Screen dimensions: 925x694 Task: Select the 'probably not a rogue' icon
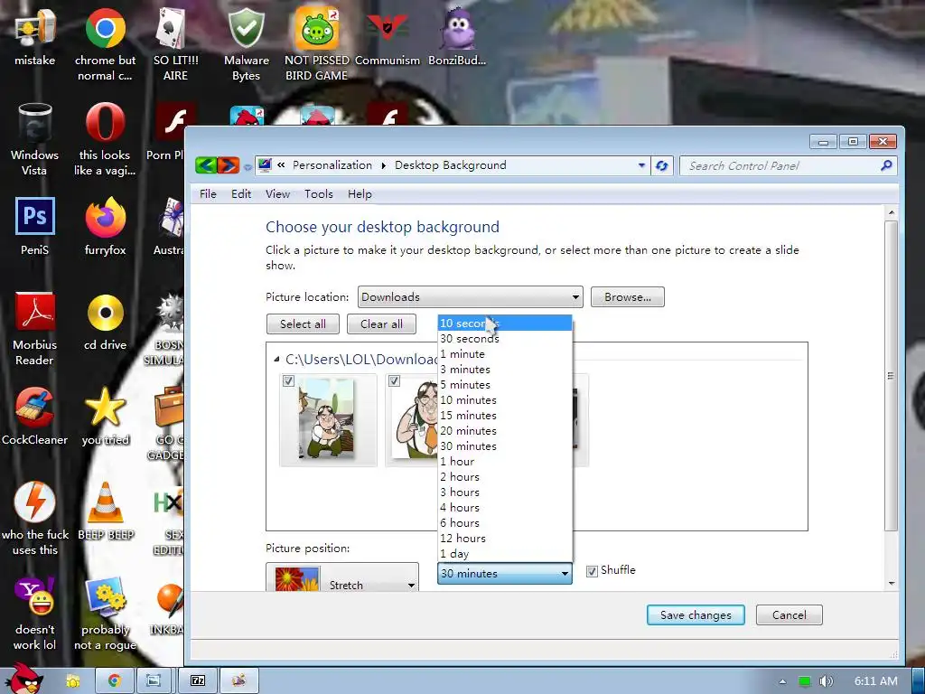pyautogui.click(x=105, y=614)
